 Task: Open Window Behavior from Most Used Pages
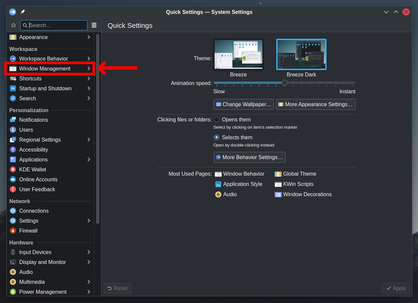pyautogui.click(x=240, y=174)
